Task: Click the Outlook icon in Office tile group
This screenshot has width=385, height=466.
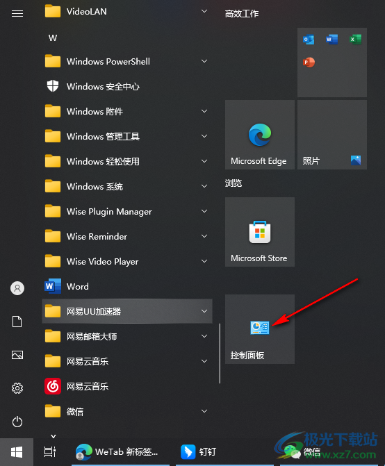Action: (309, 39)
